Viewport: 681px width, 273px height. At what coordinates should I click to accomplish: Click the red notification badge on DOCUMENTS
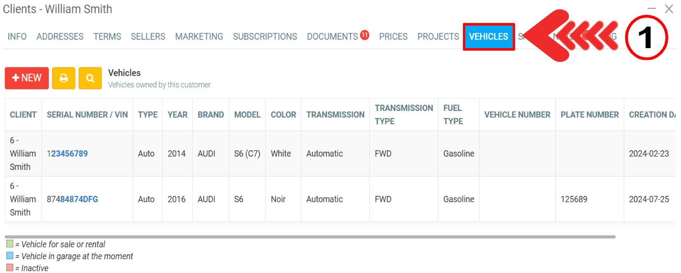pos(364,35)
